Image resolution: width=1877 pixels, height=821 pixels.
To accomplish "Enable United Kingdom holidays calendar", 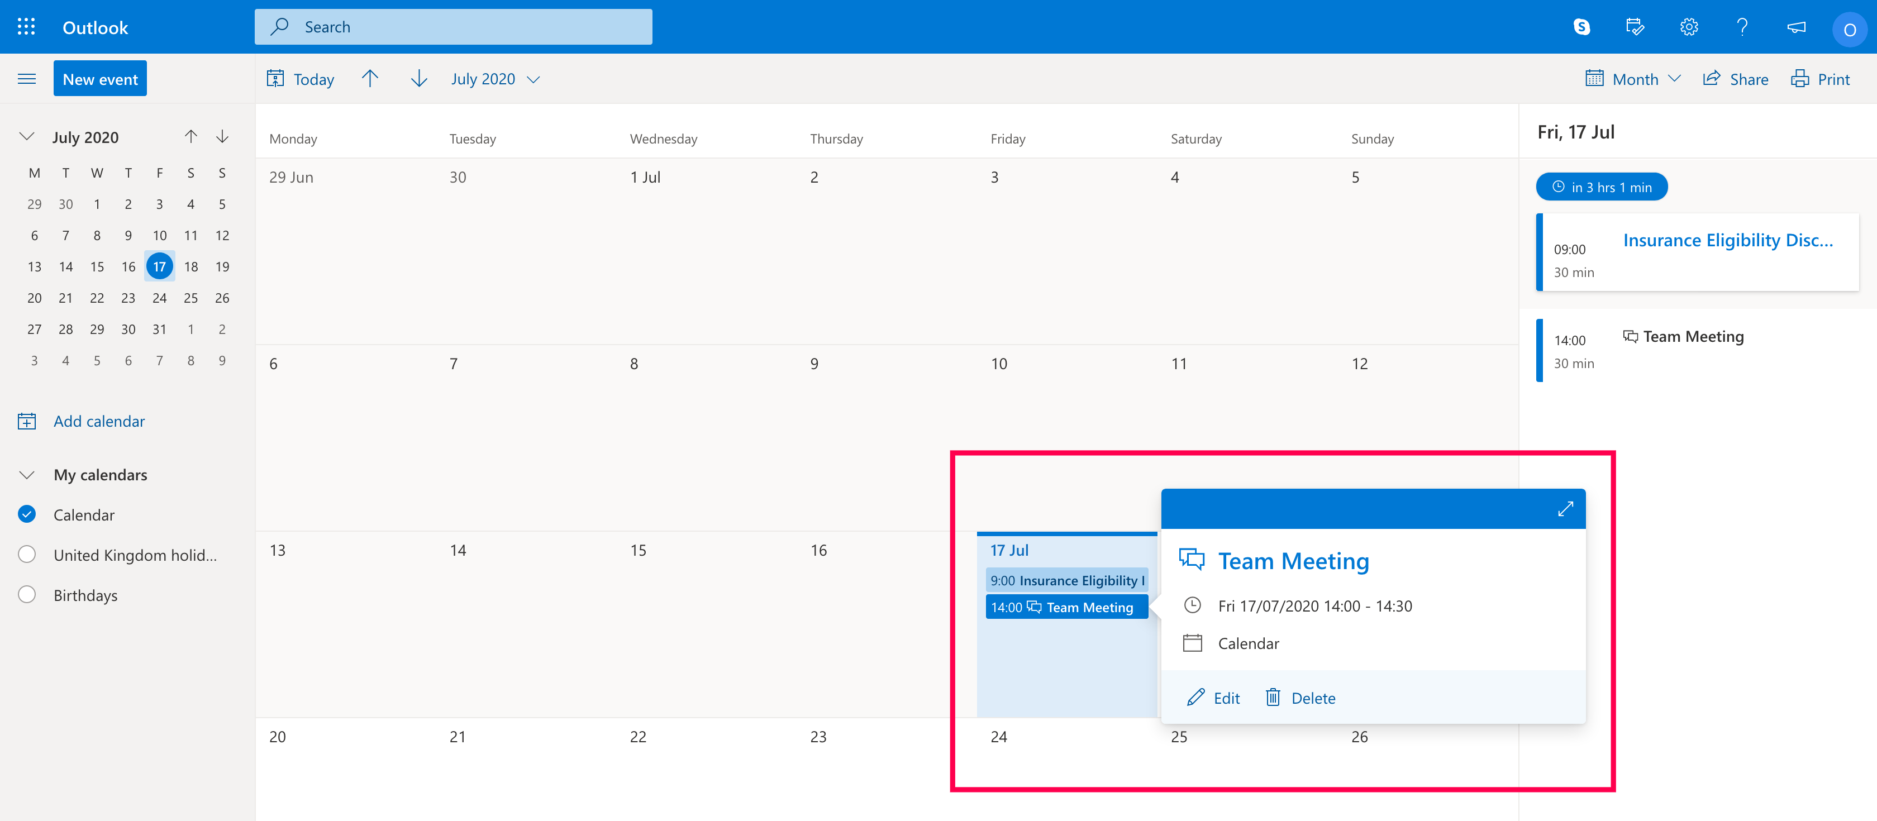I will point(27,555).
